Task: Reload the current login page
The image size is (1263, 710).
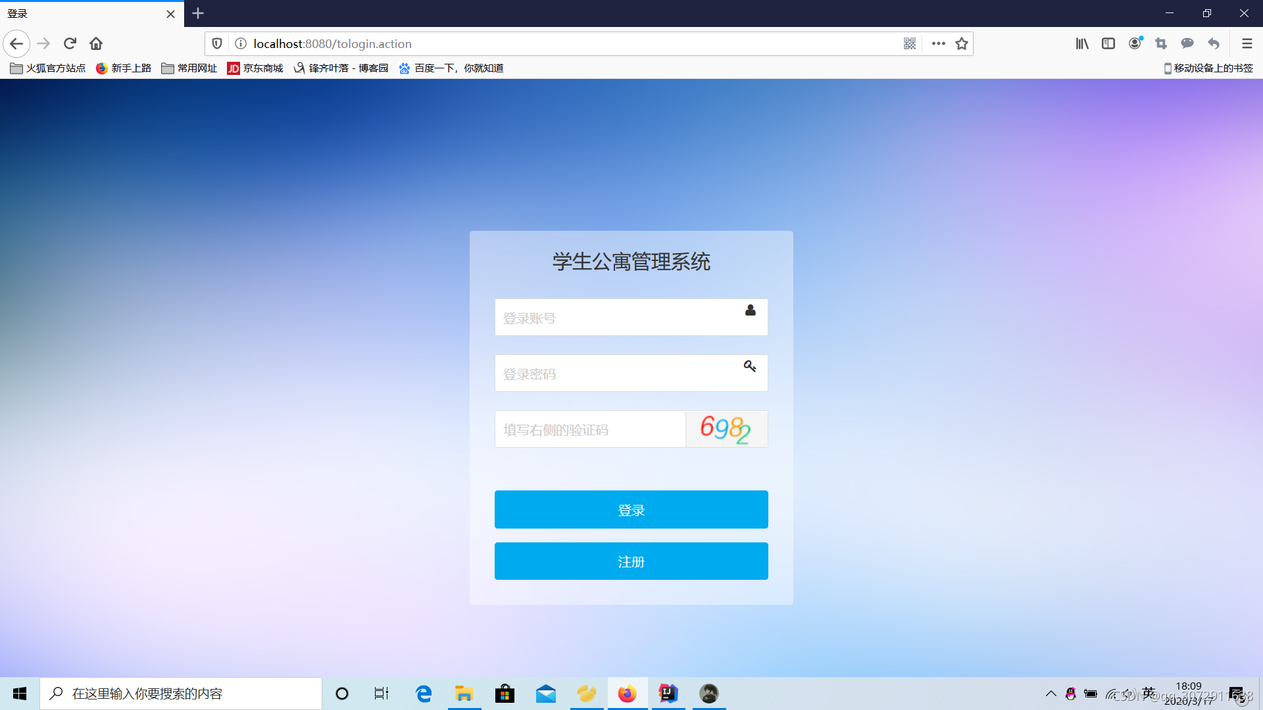Action: [70, 43]
